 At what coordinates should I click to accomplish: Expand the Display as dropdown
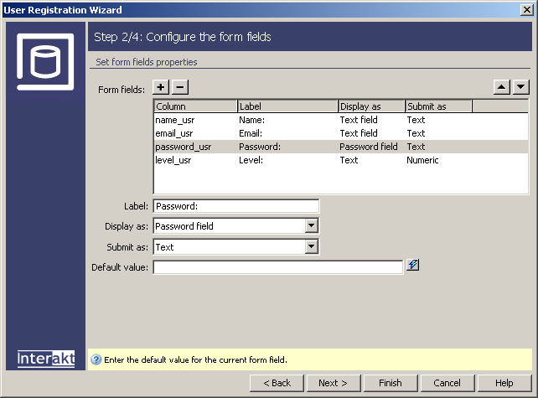pos(311,226)
